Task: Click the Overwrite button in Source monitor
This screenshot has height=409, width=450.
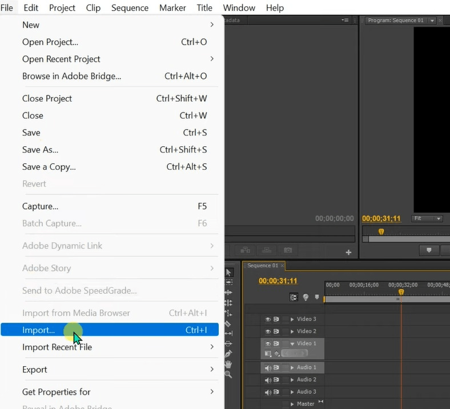Action: [267, 250]
